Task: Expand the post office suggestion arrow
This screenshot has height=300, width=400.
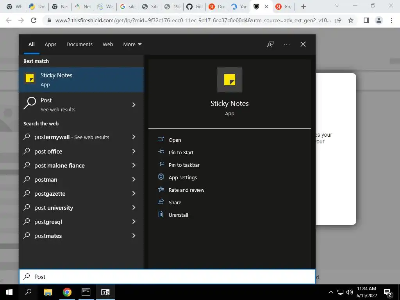Action: (134, 151)
